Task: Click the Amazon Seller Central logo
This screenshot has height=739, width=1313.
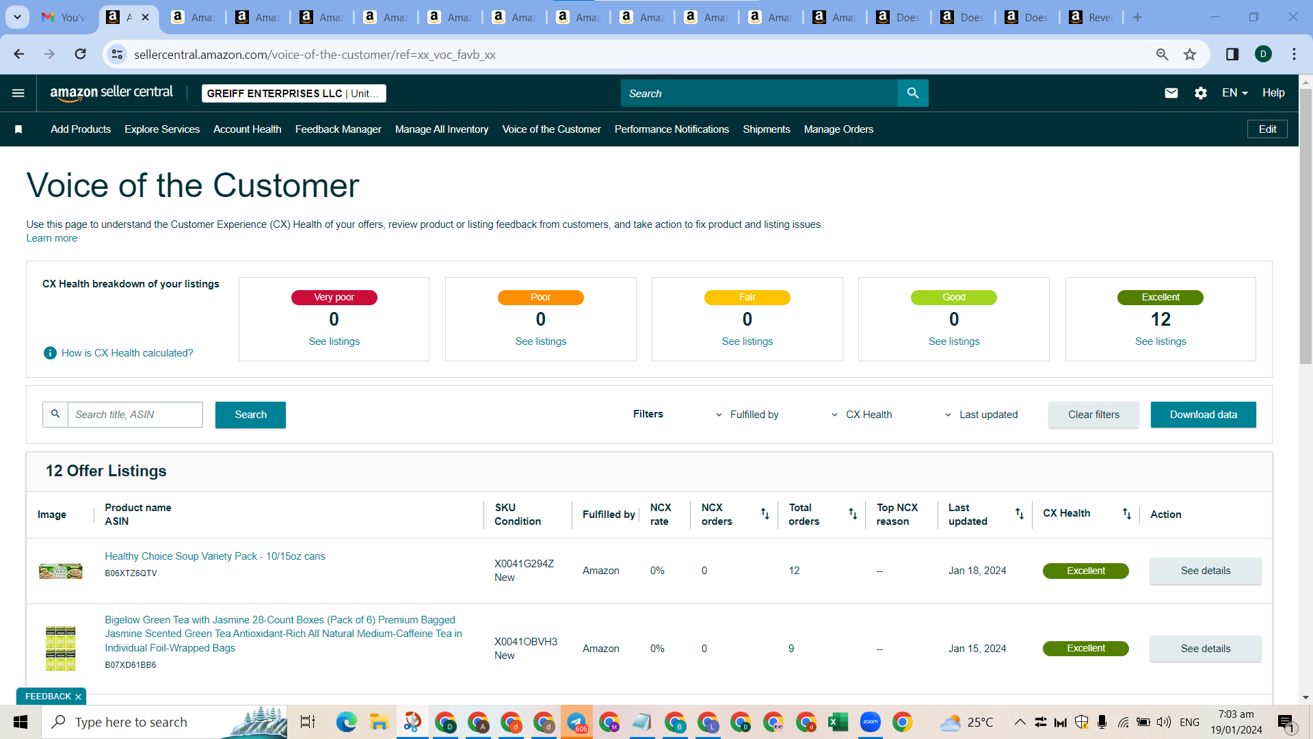Action: pyautogui.click(x=111, y=93)
